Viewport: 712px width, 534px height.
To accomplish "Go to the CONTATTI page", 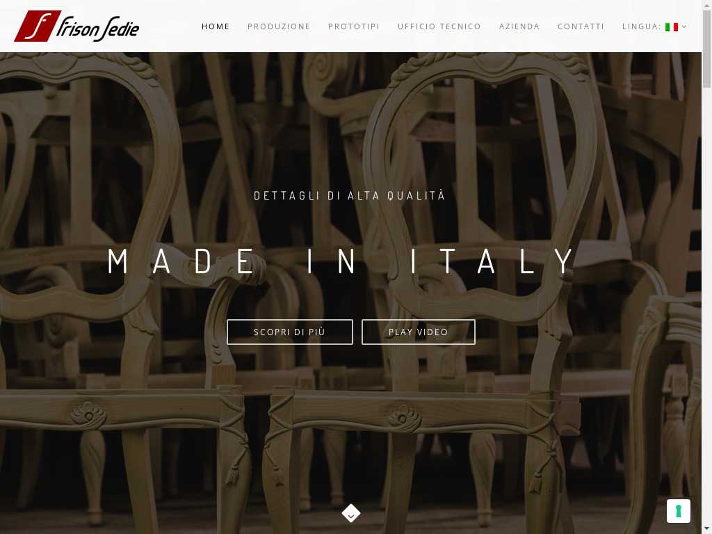I will pyautogui.click(x=581, y=27).
